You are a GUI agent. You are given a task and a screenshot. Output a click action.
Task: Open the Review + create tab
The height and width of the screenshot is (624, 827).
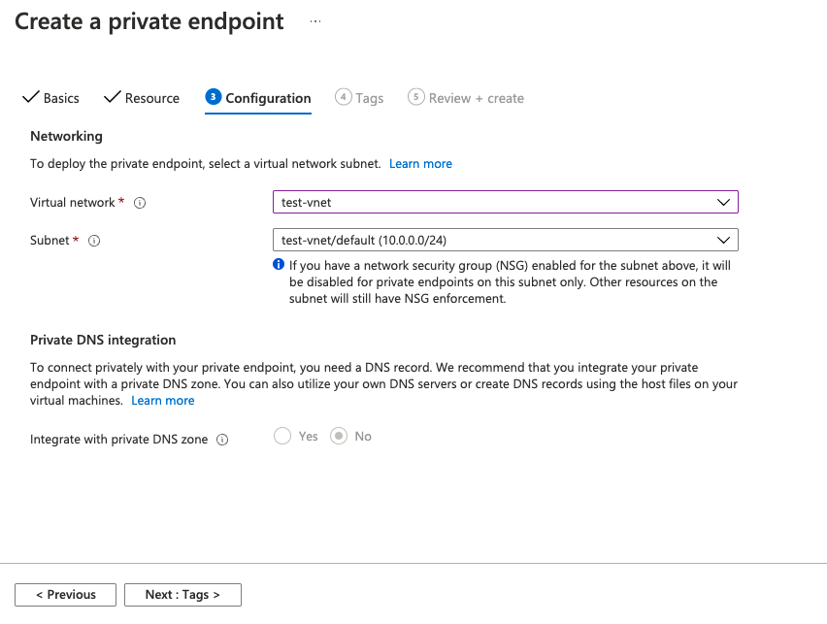(x=466, y=98)
